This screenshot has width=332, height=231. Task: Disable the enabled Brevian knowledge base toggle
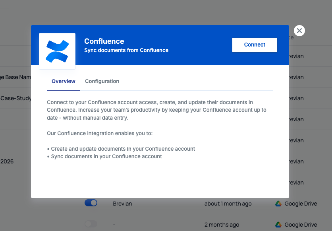click(91, 203)
